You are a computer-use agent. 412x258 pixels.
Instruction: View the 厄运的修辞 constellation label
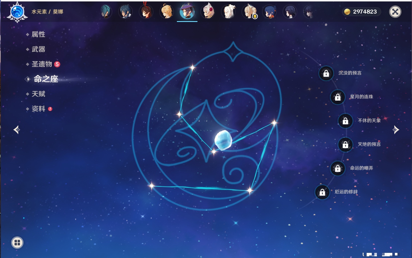pos(346,192)
